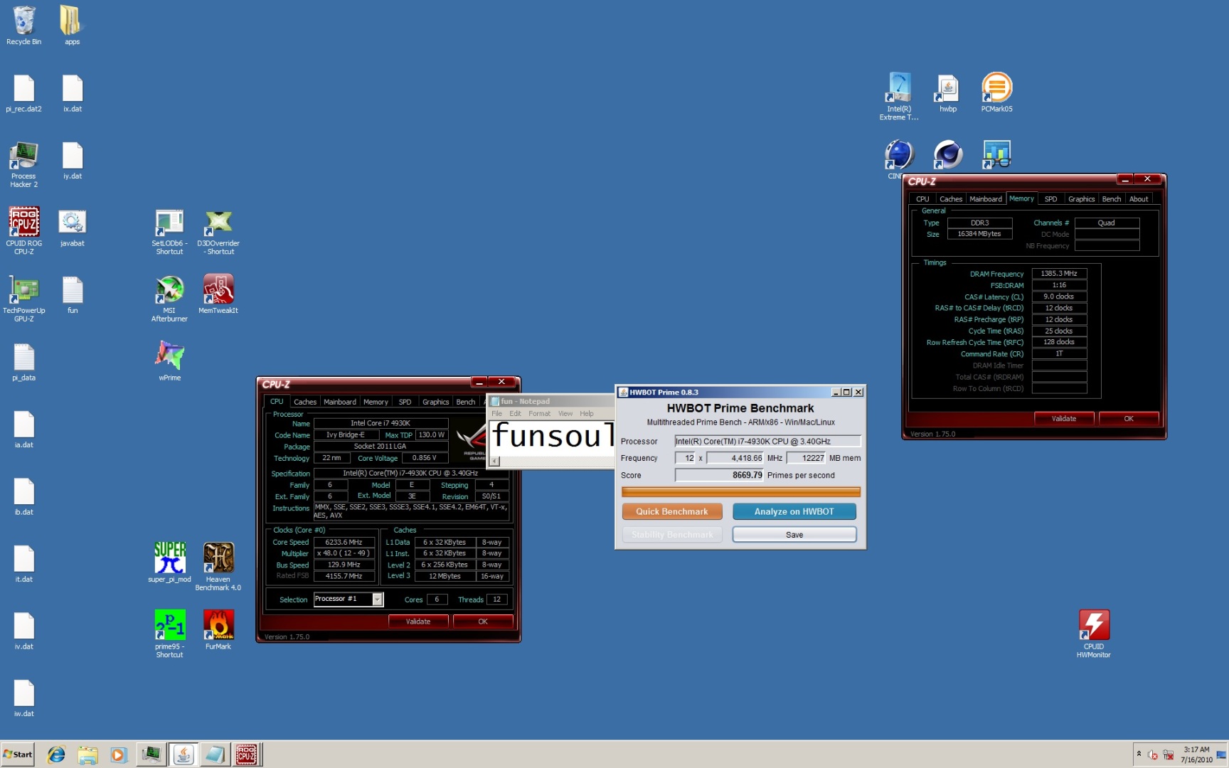Click Save in HWBOT Prime
1229x768 pixels.
pos(794,535)
